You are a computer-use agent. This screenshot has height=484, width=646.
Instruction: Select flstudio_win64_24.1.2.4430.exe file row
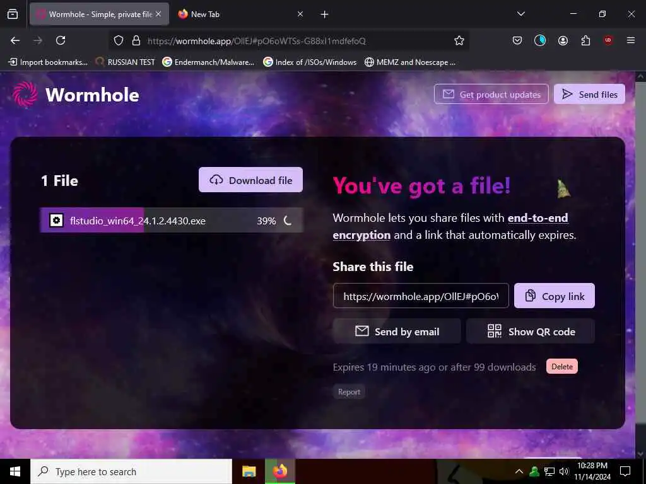(172, 220)
